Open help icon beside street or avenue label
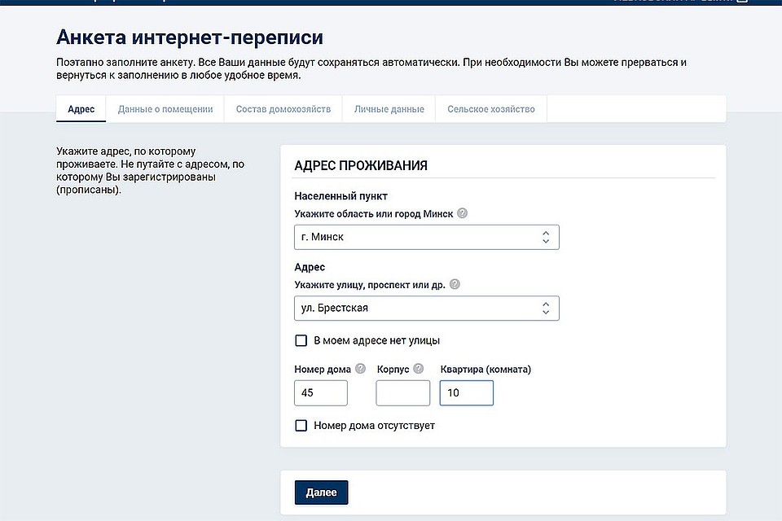The height and width of the screenshot is (521, 782). [455, 284]
